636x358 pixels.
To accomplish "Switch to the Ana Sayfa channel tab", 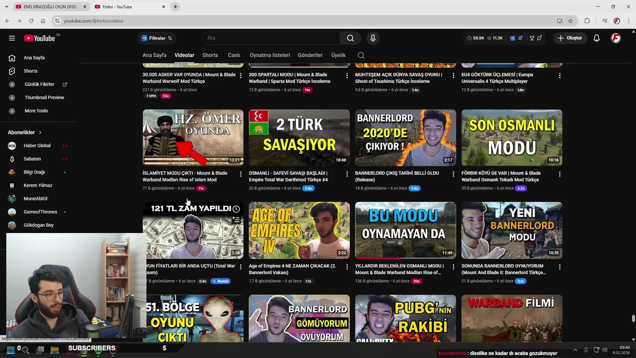I will [155, 55].
